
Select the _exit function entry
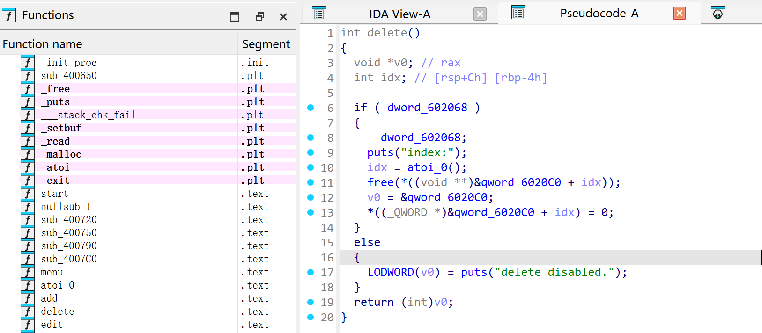[148, 181]
